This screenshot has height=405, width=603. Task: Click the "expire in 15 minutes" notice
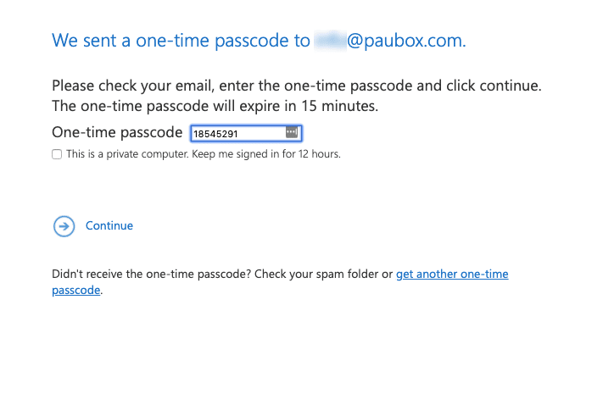[305, 107]
